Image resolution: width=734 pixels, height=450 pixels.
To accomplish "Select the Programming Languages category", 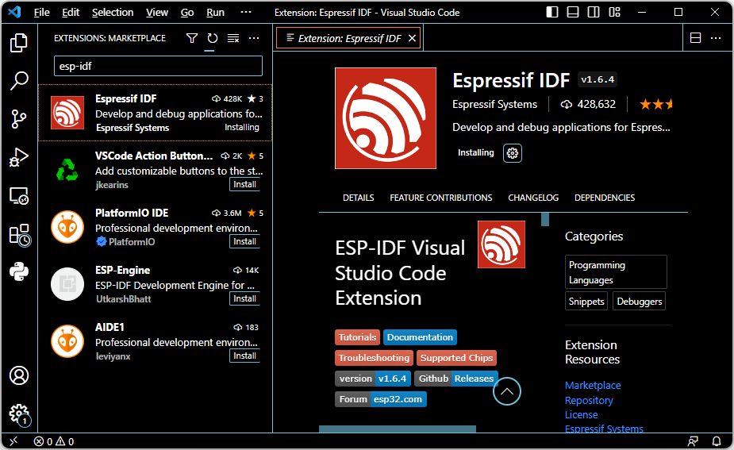I will tap(616, 272).
